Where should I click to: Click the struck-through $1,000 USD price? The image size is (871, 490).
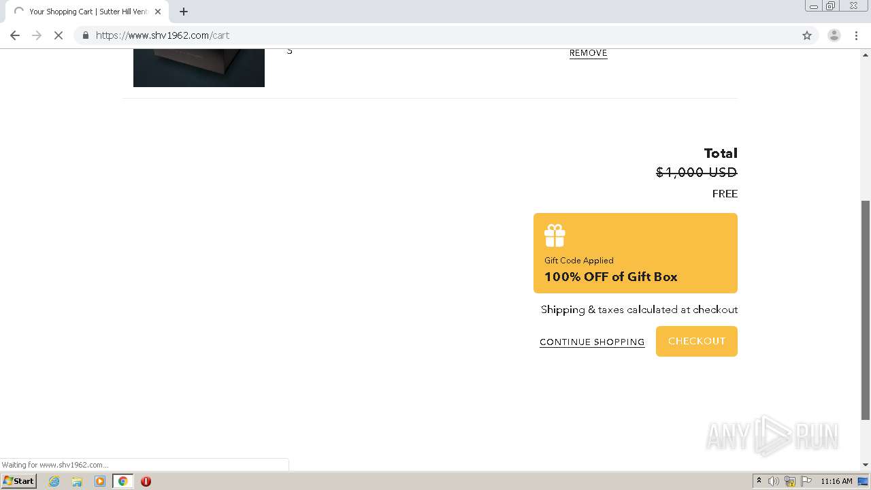[x=696, y=172]
